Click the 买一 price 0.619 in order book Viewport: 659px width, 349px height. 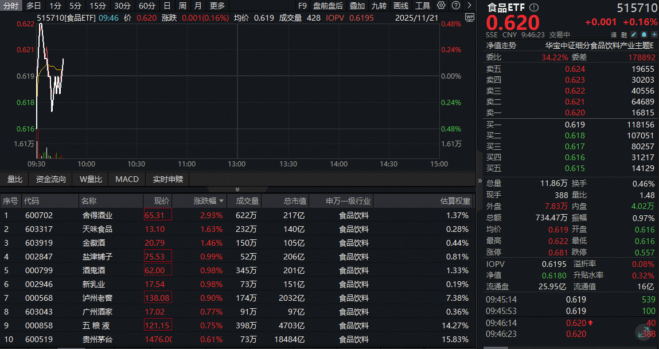pos(575,125)
